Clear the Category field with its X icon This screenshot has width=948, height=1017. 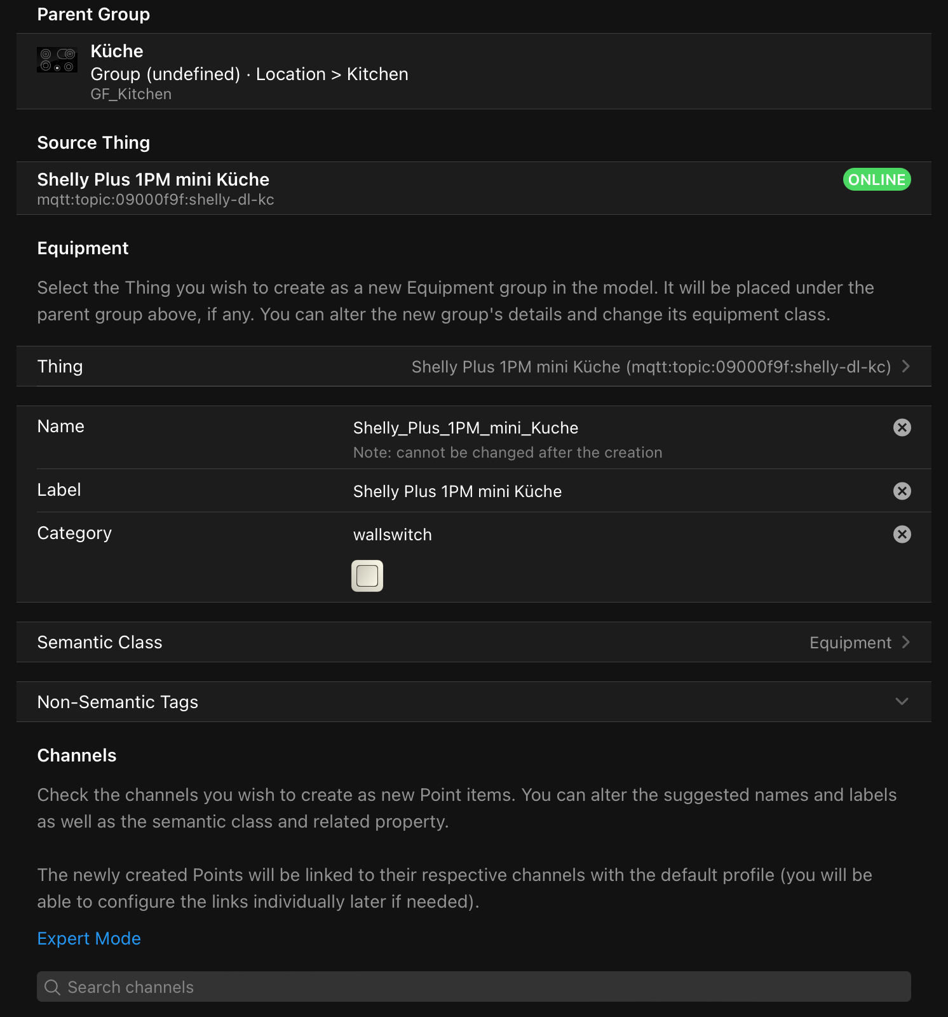[902, 535]
